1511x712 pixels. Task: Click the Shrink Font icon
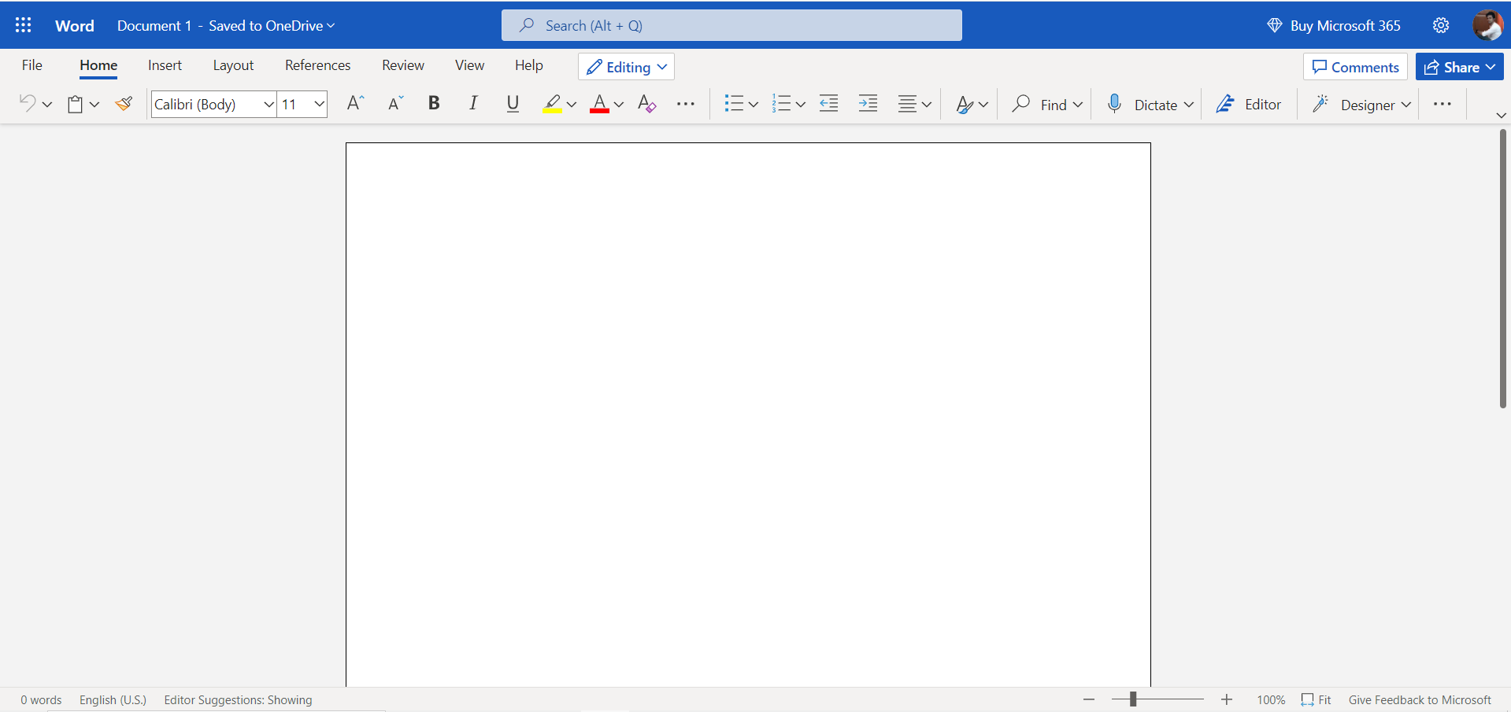point(395,104)
